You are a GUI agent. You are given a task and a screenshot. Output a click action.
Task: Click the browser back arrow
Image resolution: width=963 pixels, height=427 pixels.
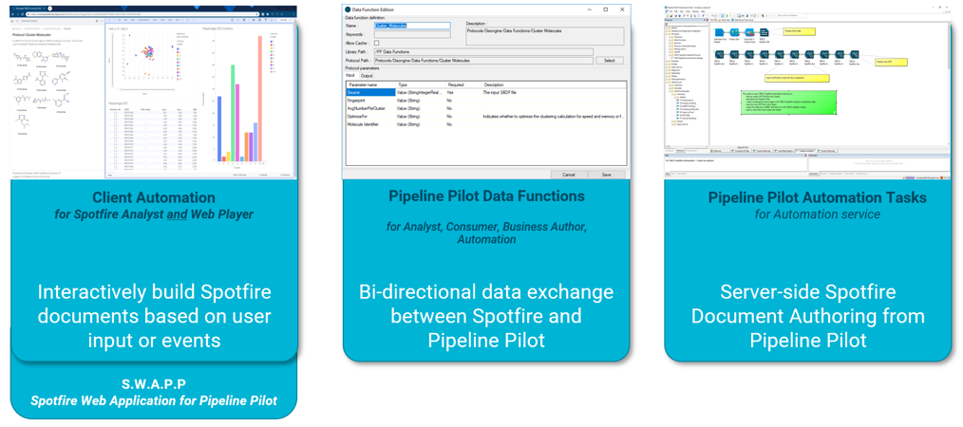tap(12, 14)
